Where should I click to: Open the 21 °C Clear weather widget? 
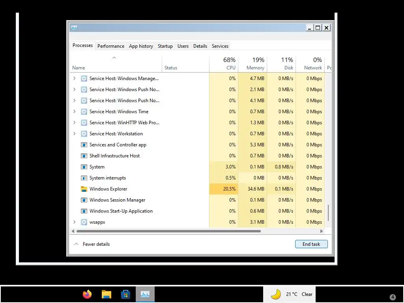coord(289,294)
